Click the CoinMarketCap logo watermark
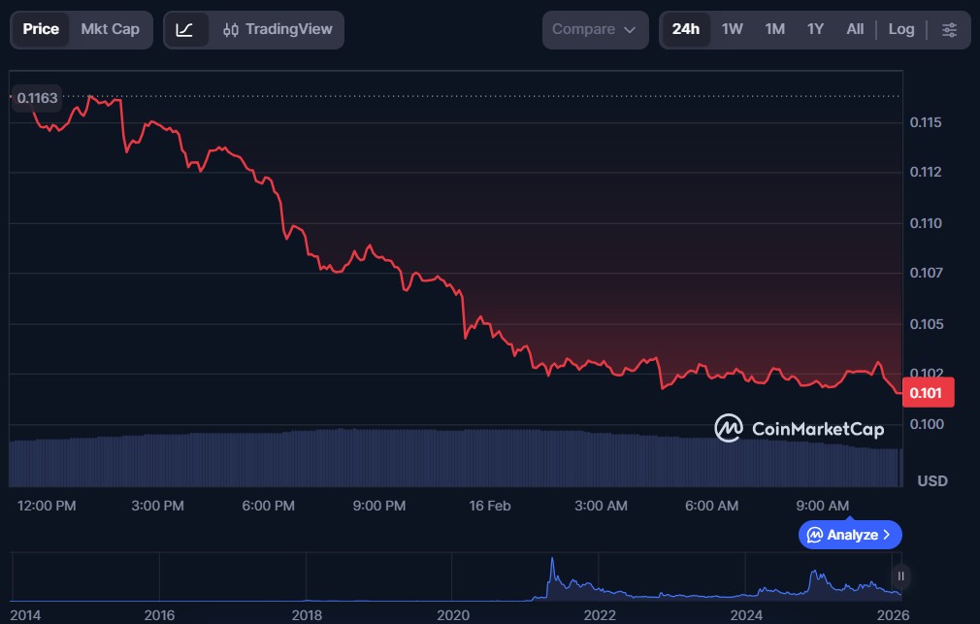The width and height of the screenshot is (980, 624). [799, 428]
